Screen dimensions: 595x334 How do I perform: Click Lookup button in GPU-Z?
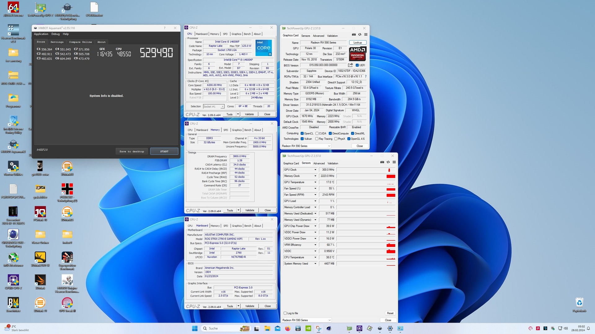[358, 43]
